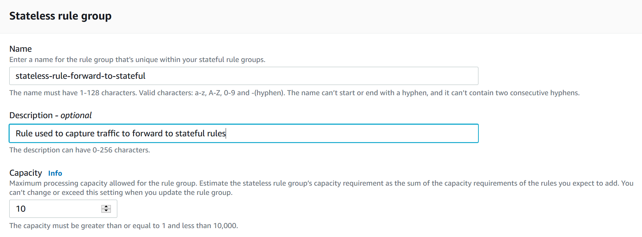The image size is (642, 237).
Task: Click the "Capacity" field label
Action: [x=26, y=173]
